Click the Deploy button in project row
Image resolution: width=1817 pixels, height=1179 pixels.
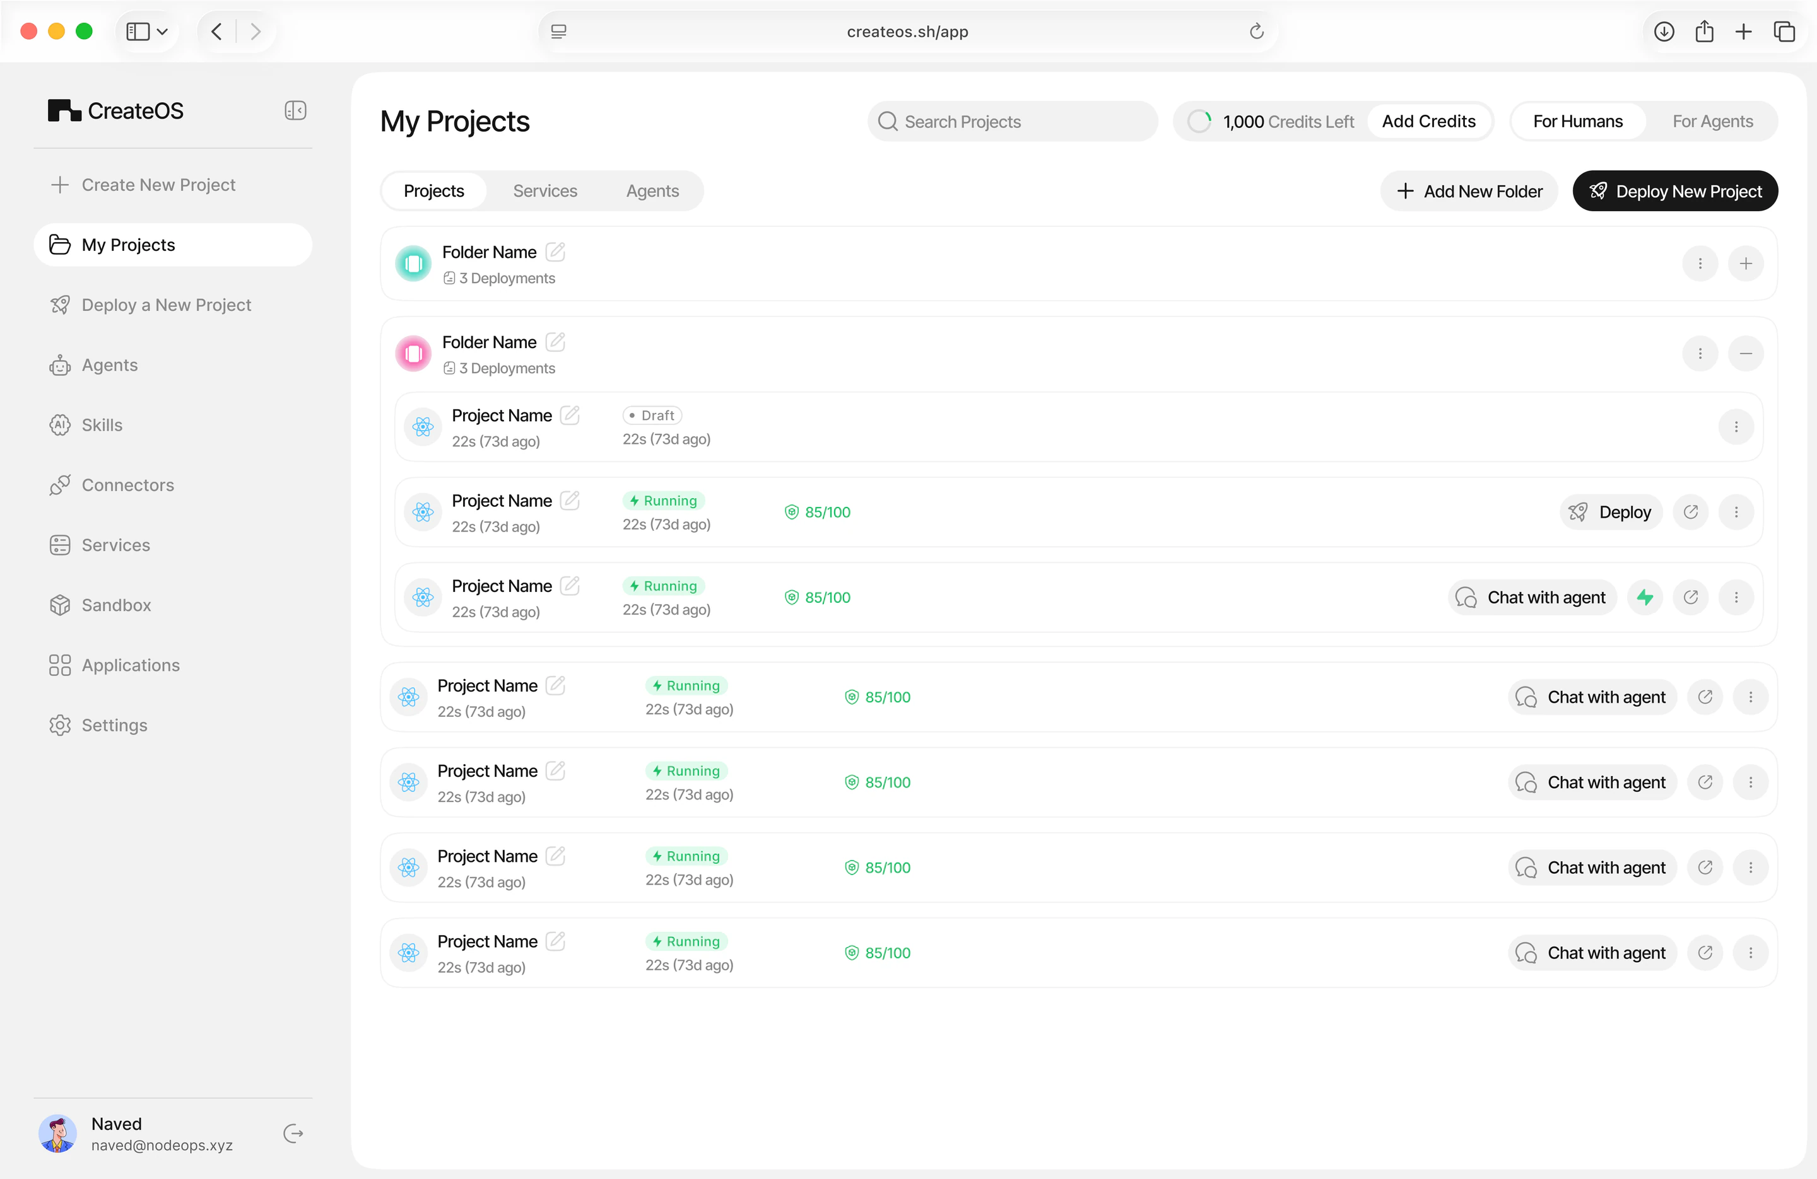coord(1611,512)
